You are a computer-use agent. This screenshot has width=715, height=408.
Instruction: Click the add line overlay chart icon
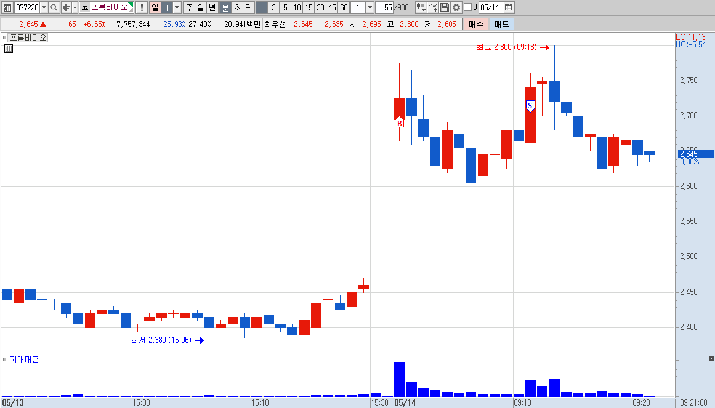[433, 7]
